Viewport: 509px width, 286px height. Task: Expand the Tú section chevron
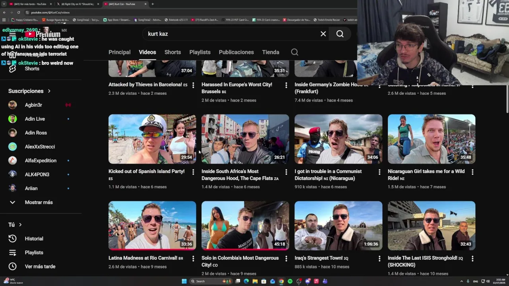coord(20,225)
